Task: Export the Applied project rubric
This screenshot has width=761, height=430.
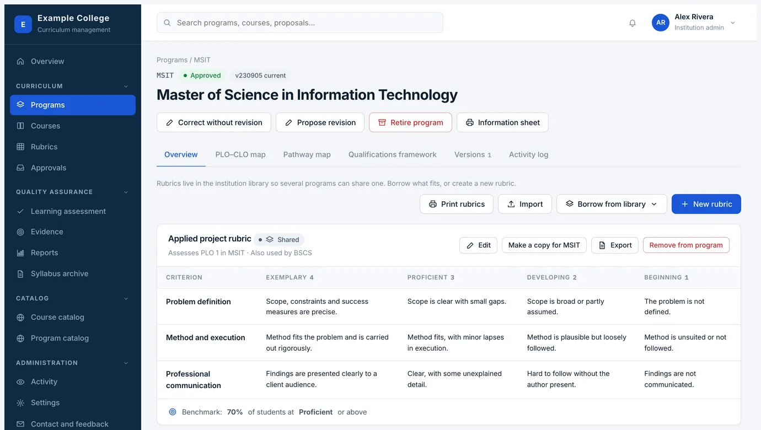Action: (615, 245)
